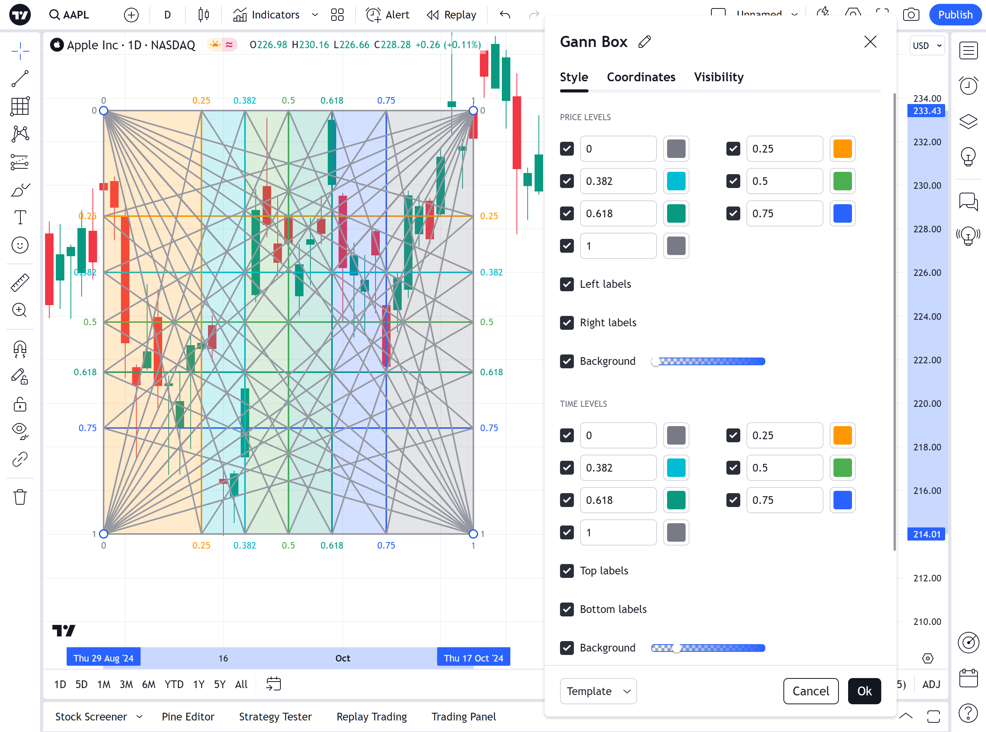Select the trend line drawing tool
Image resolution: width=986 pixels, height=732 pixels.
click(20, 79)
